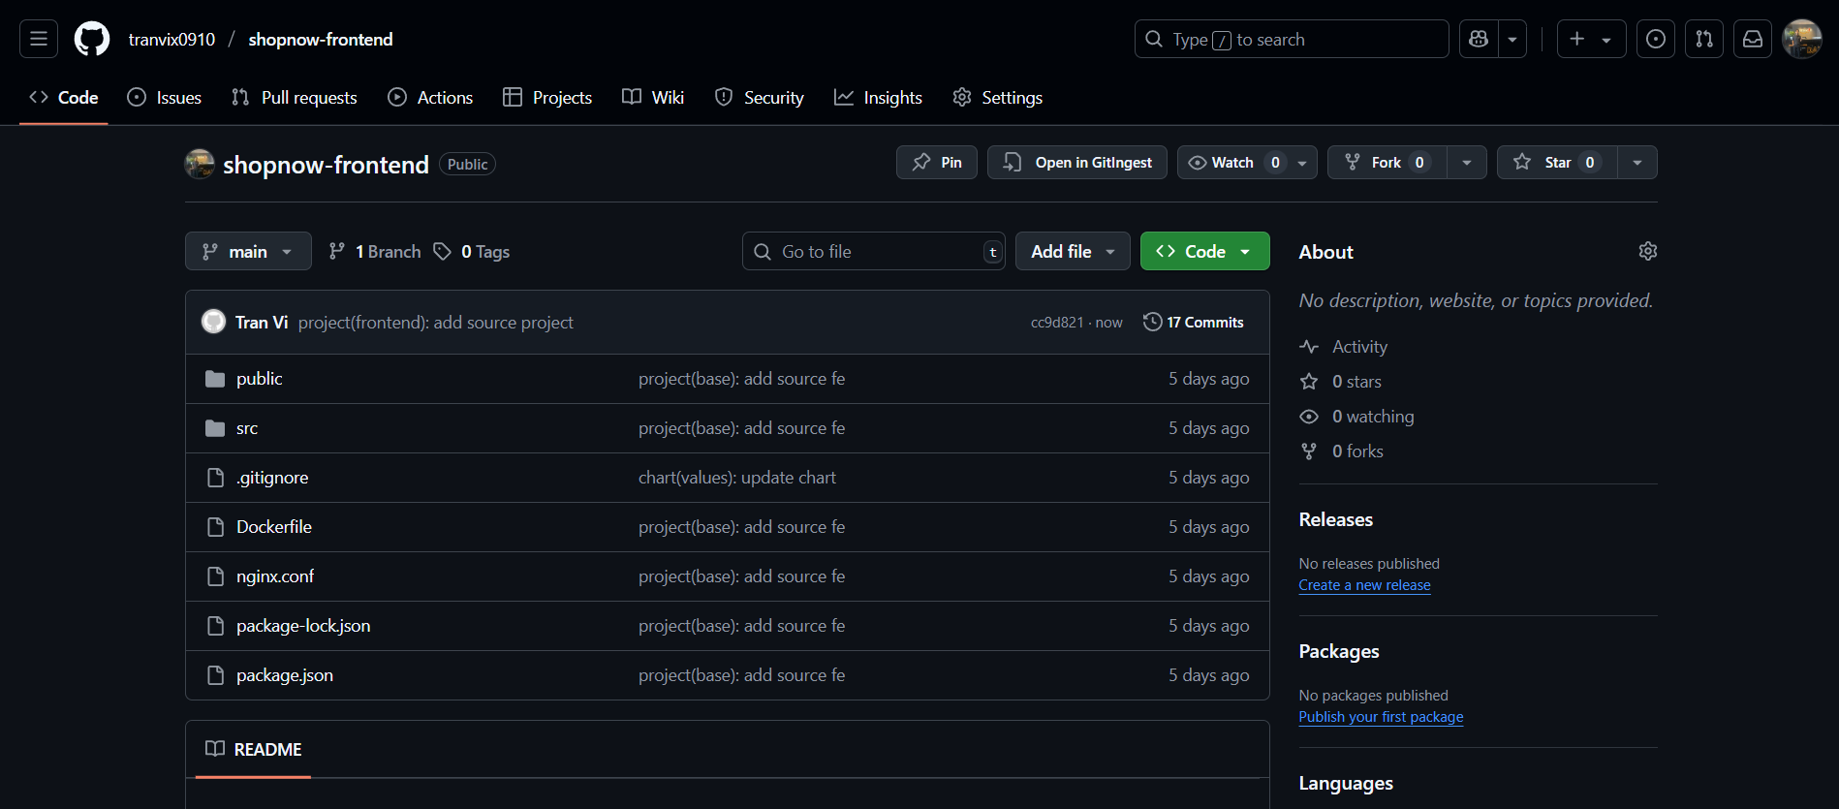
Task: Open the issues icon in header
Action: pos(1656,39)
